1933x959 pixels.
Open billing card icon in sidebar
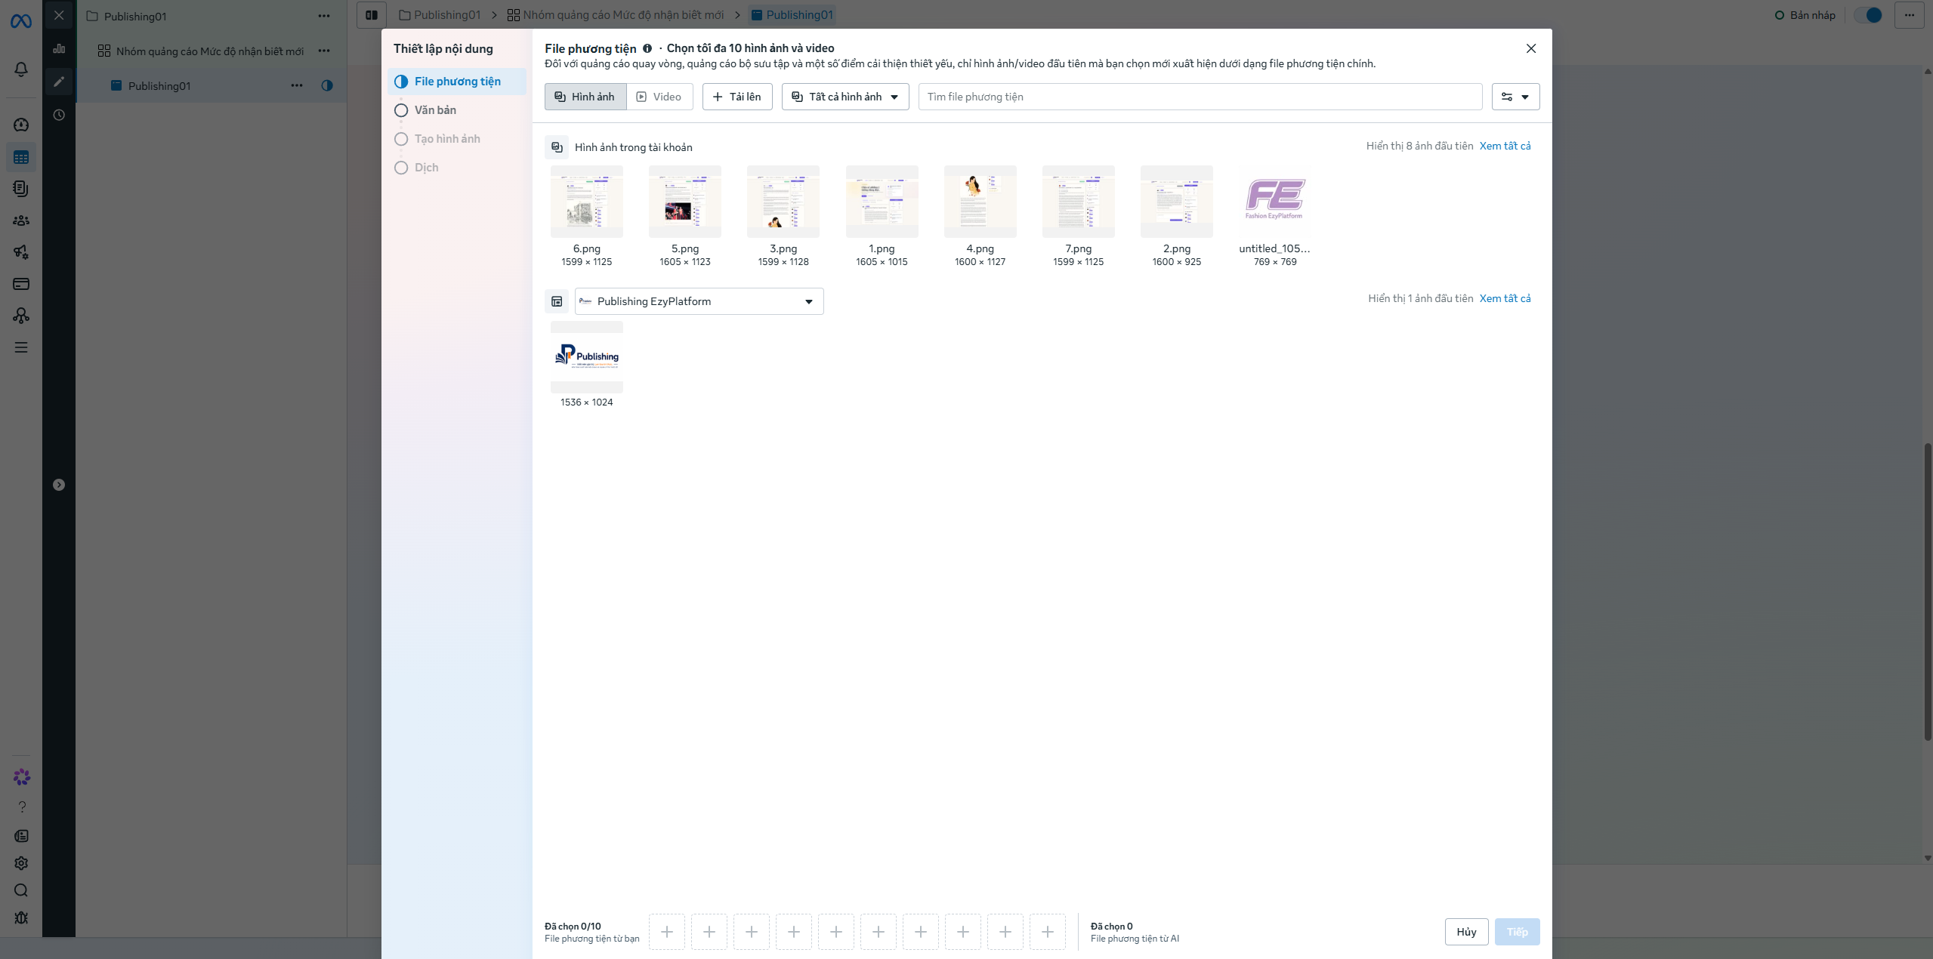[21, 284]
